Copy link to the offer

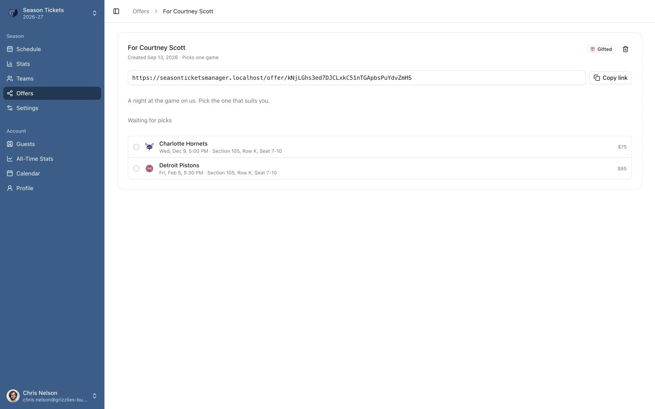tap(610, 78)
